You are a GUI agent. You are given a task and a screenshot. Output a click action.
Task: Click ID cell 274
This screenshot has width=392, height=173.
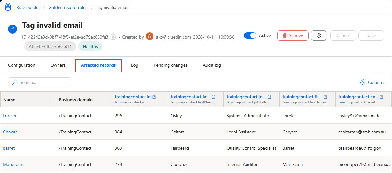(x=118, y=164)
